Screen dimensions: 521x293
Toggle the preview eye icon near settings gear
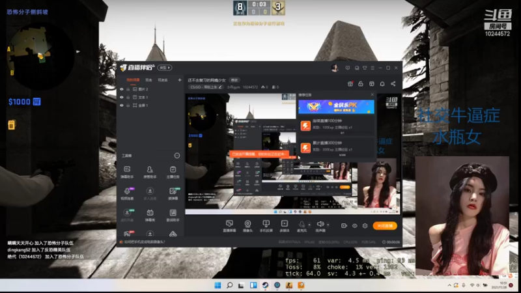[354, 226]
